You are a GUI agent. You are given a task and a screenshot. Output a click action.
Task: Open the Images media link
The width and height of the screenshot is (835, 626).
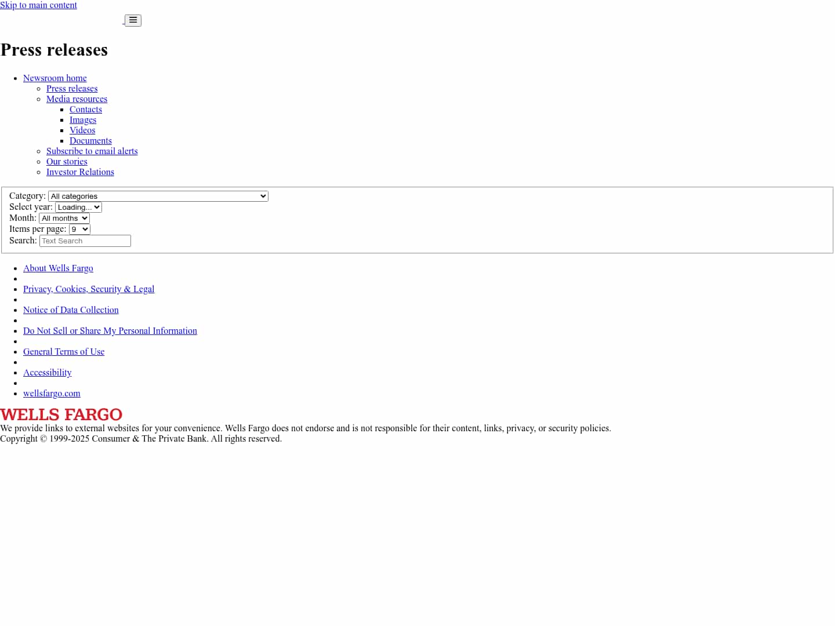point(83,120)
